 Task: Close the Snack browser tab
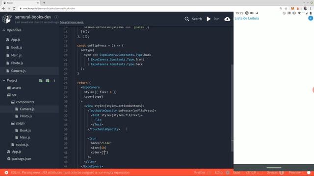point(38,3)
